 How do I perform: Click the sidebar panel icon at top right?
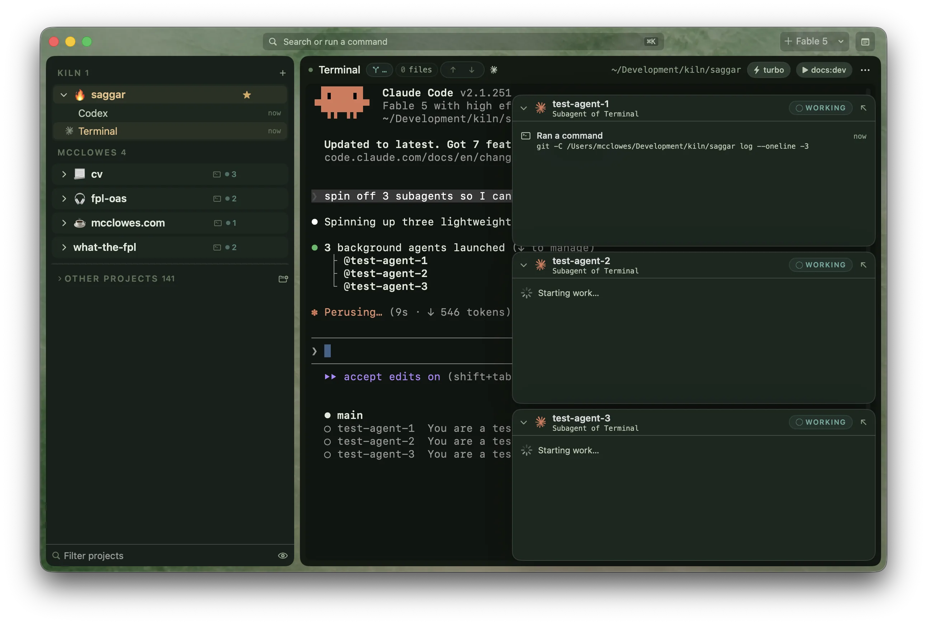(x=865, y=42)
